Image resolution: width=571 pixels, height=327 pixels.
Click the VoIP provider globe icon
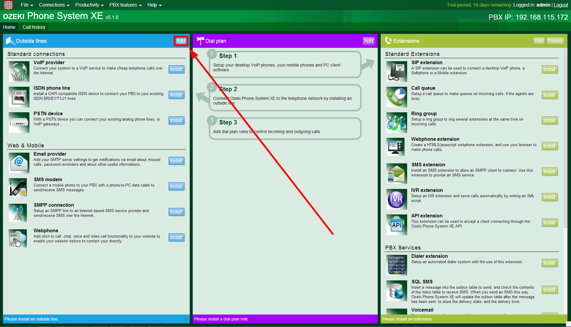point(19,72)
